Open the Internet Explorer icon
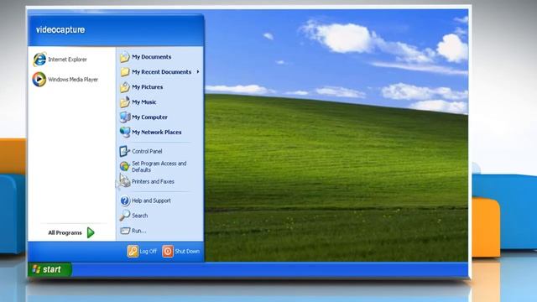The image size is (537, 302). click(39, 60)
